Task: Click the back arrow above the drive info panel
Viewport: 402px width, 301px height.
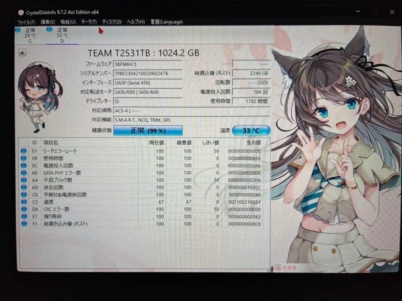Action: coord(22,53)
